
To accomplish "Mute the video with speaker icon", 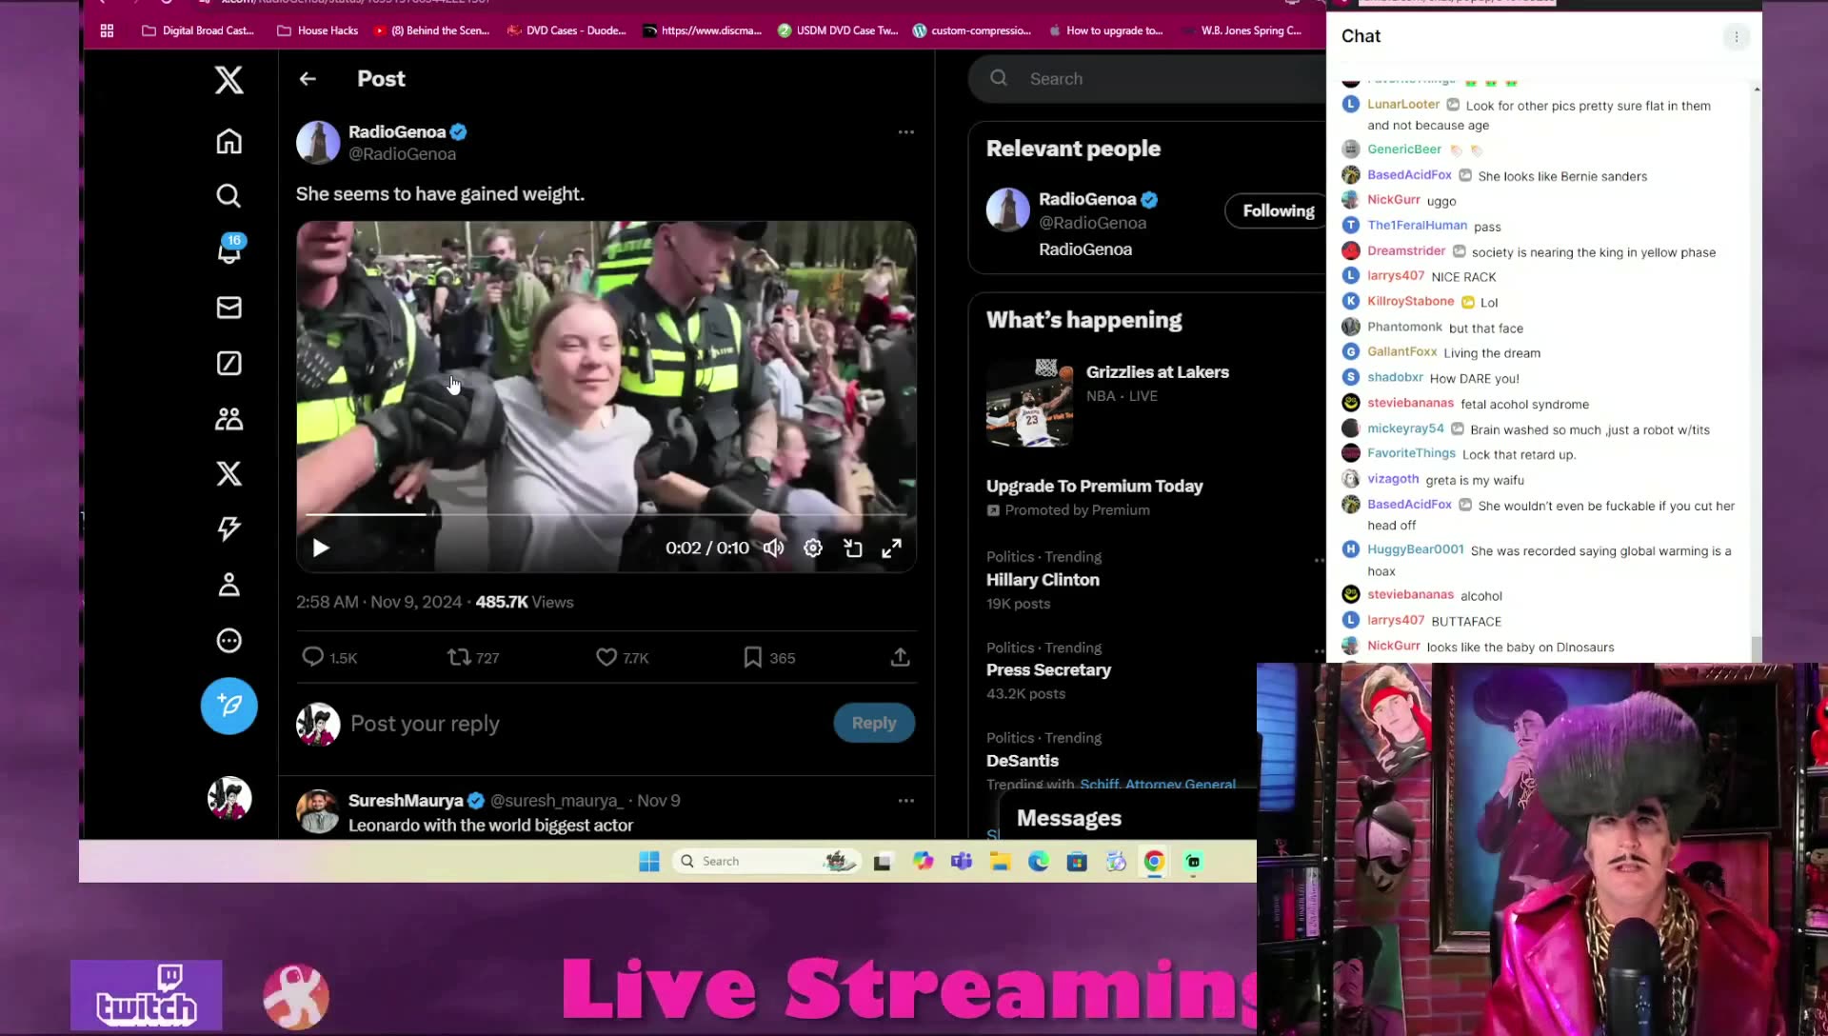I will (x=773, y=548).
